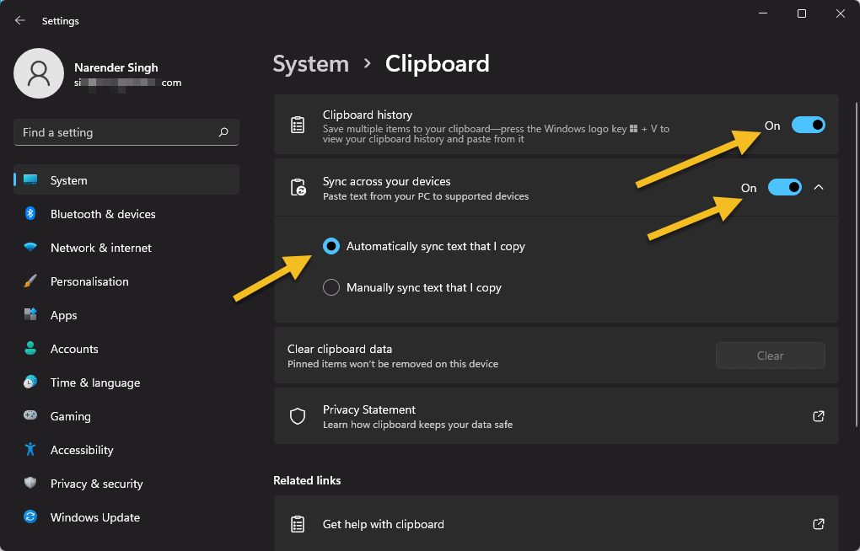Click the Related links heading
This screenshot has width=860, height=551.
coord(307,480)
